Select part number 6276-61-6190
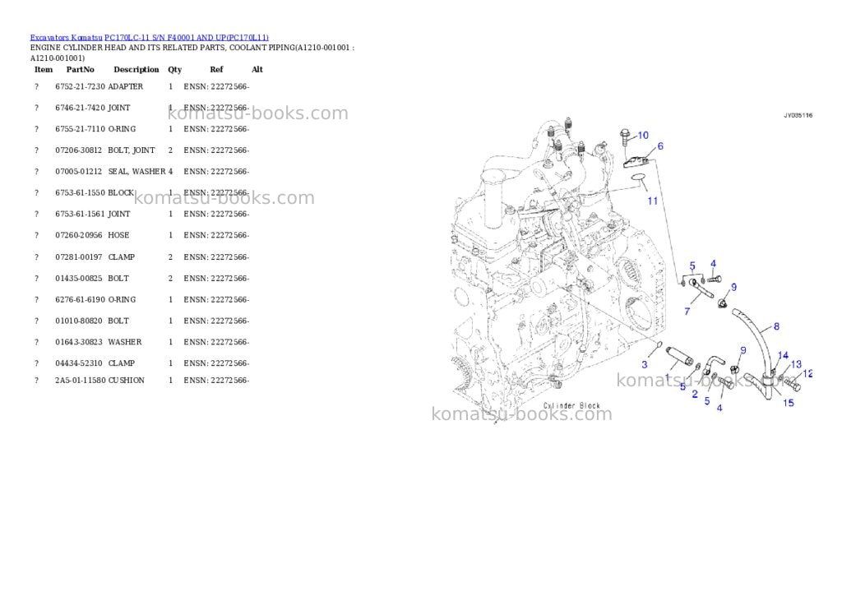 (80, 299)
